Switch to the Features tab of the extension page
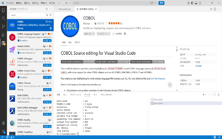 pos(70,42)
